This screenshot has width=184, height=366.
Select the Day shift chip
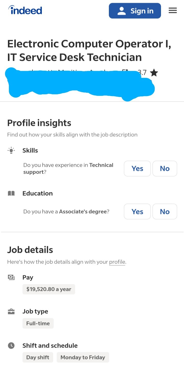click(x=38, y=357)
